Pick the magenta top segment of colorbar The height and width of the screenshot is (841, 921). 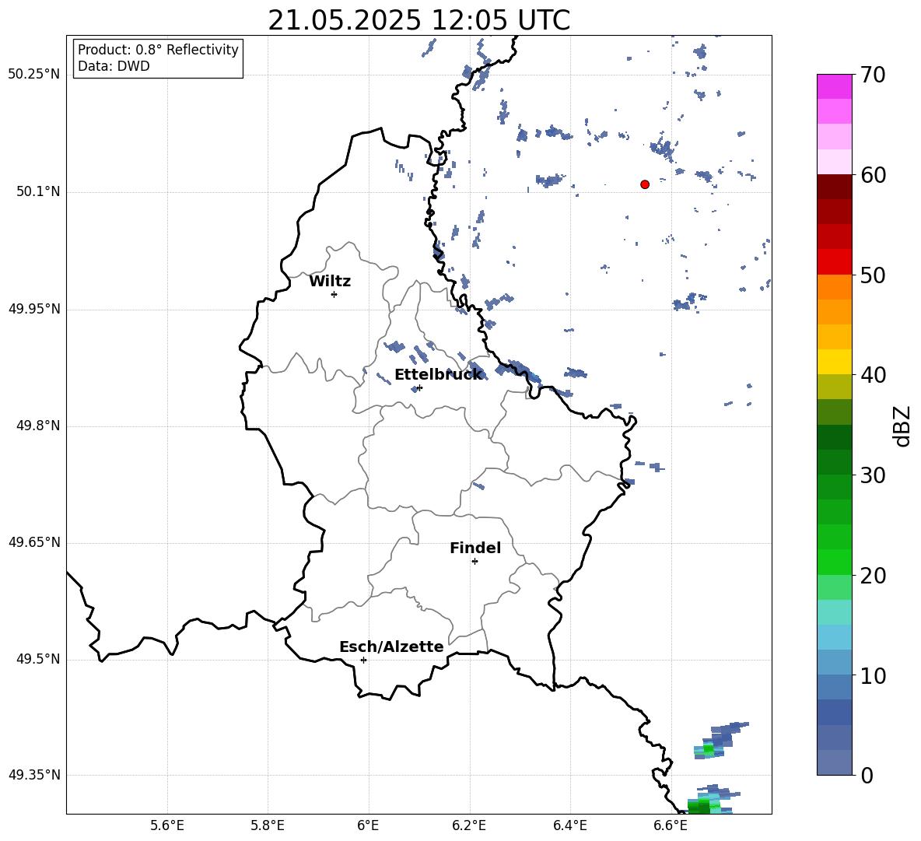(834, 86)
